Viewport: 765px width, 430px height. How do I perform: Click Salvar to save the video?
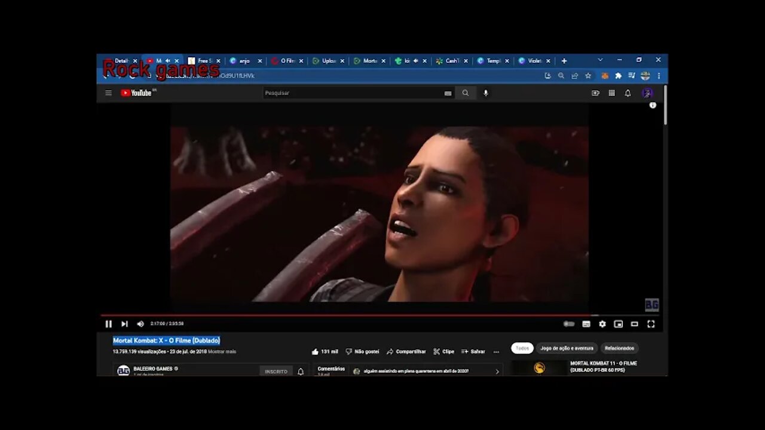pyautogui.click(x=473, y=352)
